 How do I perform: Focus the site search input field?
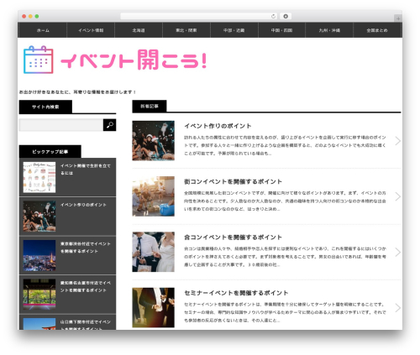(61, 125)
